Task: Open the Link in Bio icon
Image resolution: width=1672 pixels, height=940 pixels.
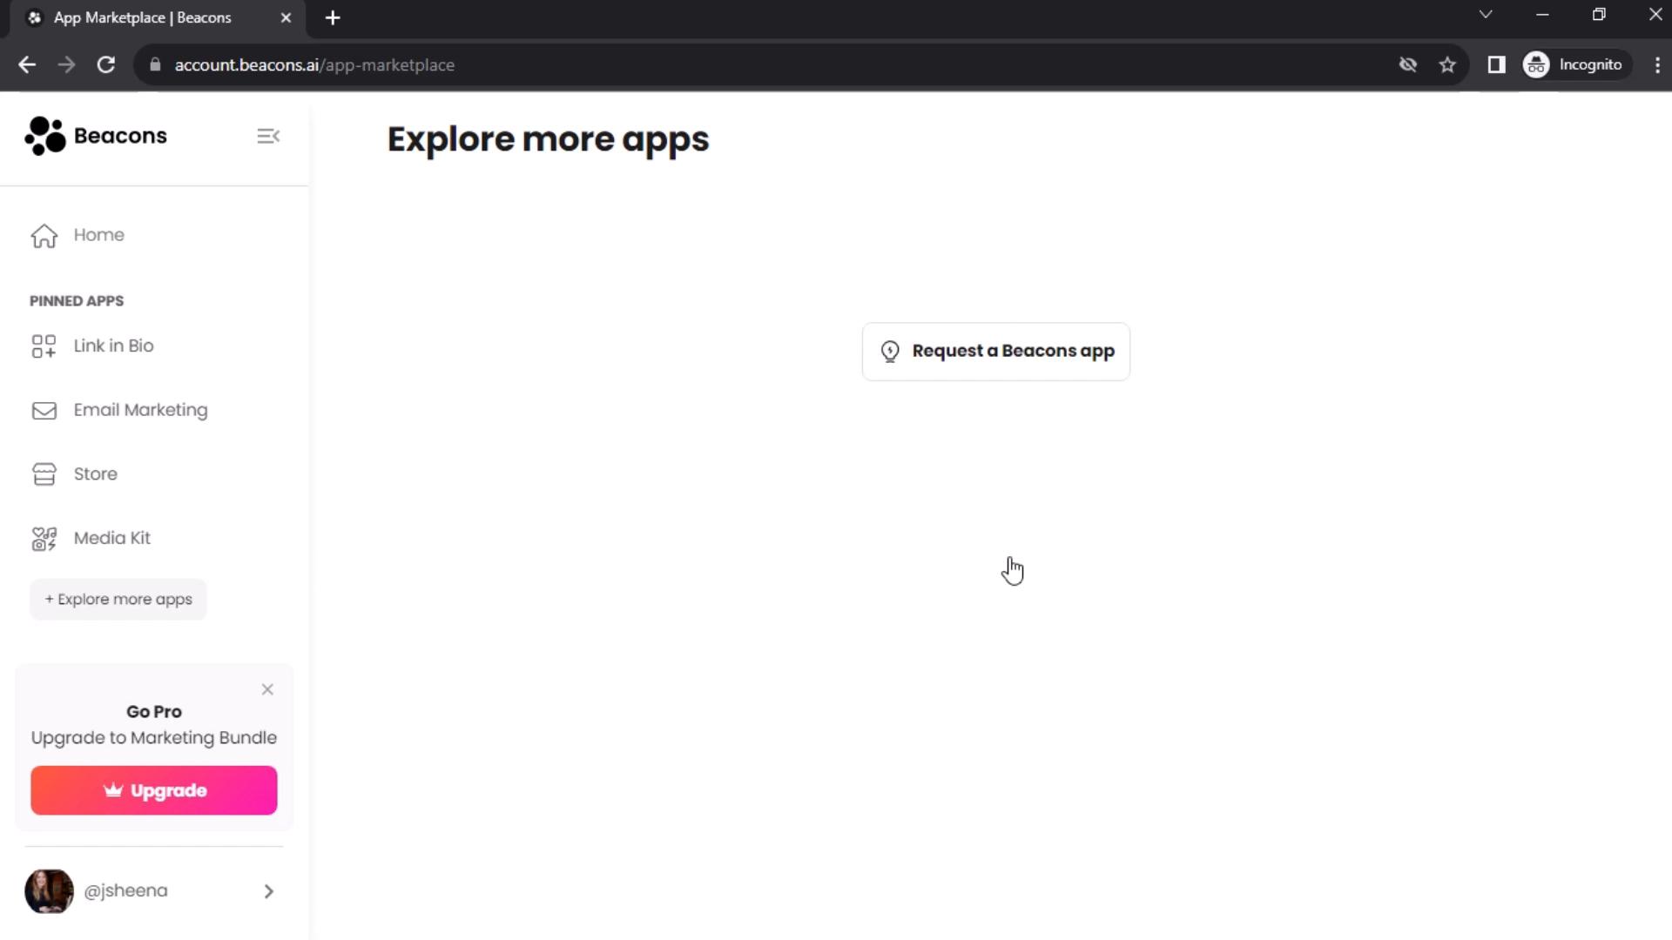Action: (x=44, y=345)
